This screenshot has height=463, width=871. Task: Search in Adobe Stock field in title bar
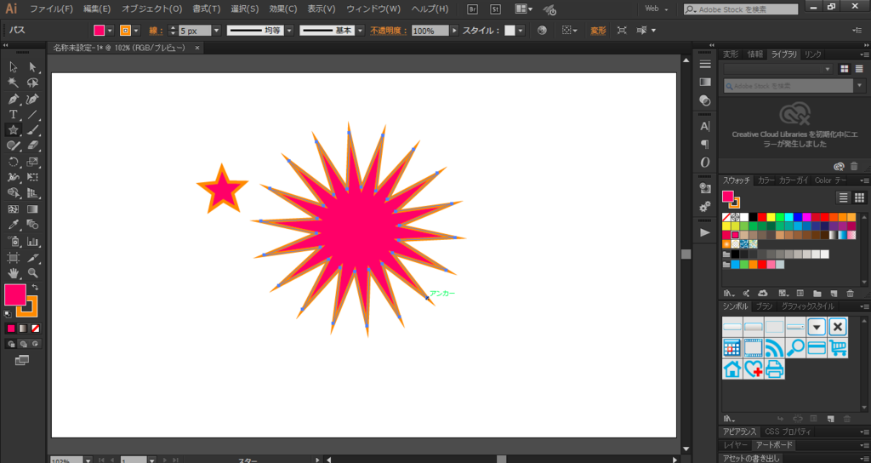pyautogui.click(x=741, y=9)
